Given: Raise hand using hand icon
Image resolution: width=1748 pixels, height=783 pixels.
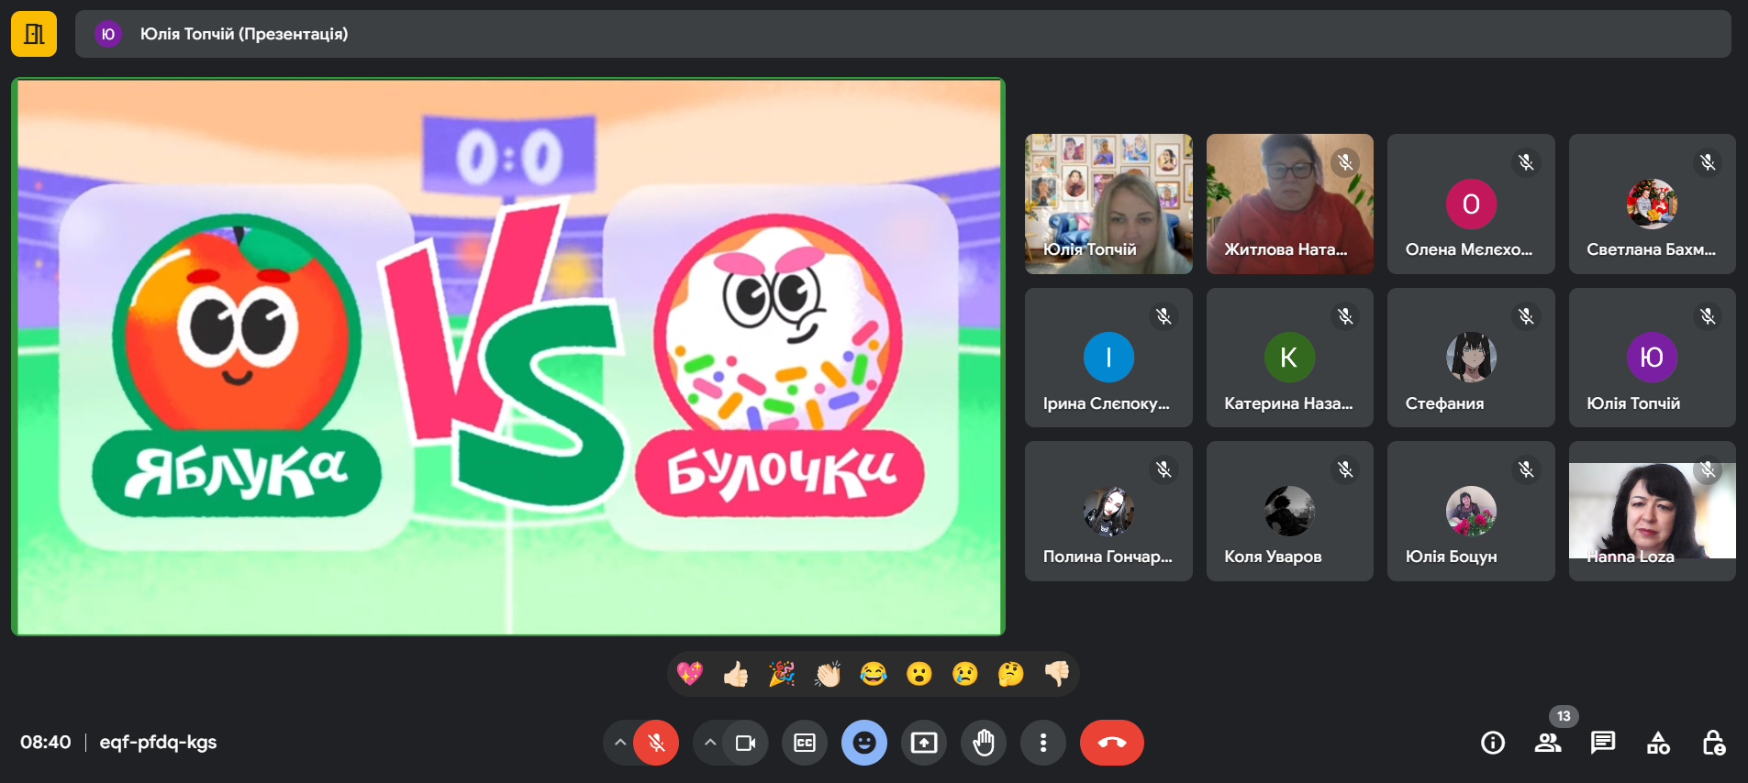Looking at the screenshot, I should point(984,743).
